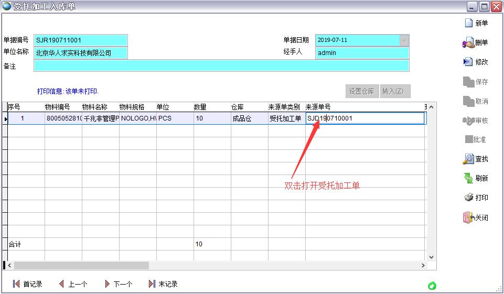504x294 pixels.
Task: Click the 刷新 (Refresh) icon
Action: tap(468, 178)
